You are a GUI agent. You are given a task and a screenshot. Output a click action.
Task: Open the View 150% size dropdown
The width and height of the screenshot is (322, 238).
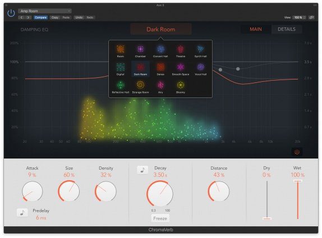point(299,17)
